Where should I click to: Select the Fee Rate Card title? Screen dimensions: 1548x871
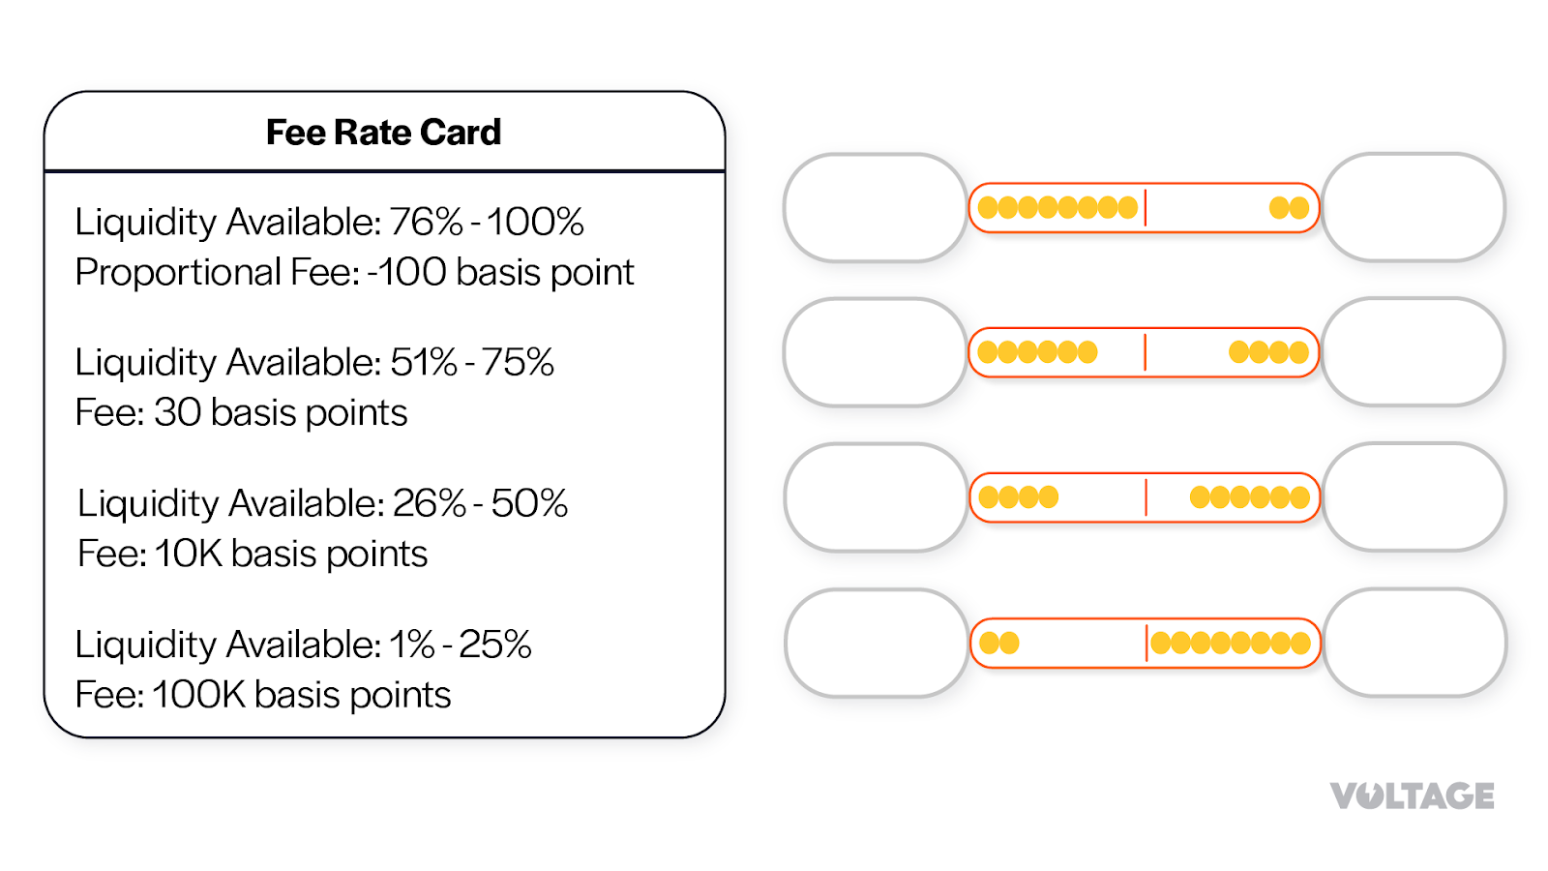384,133
